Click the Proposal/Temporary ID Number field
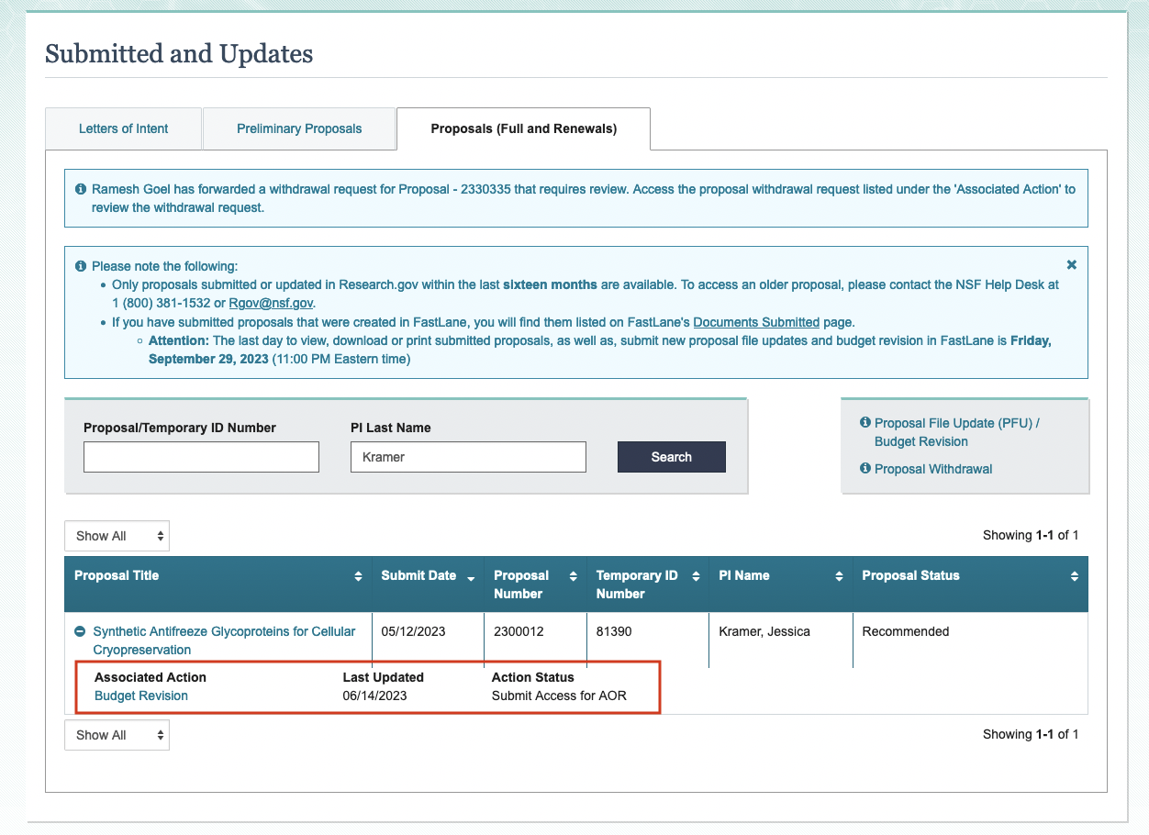The width and height of the screenshot is (1149, 835). click(x=201, y=457)
